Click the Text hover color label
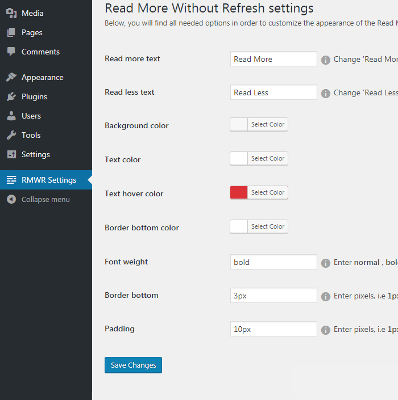 point(134,193)
